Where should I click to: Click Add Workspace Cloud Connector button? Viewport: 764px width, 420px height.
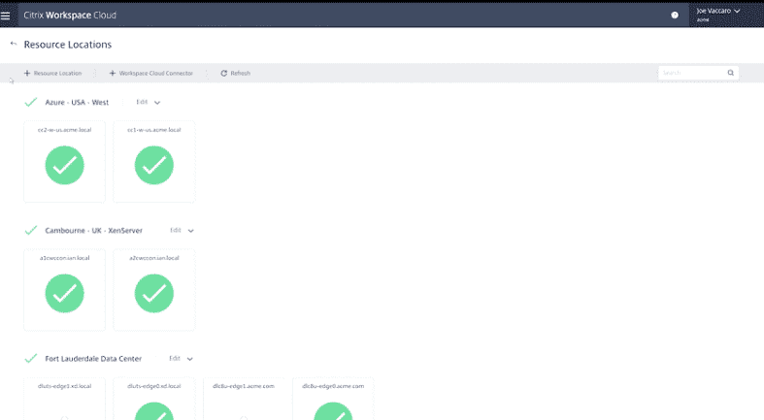click(150, 73)
